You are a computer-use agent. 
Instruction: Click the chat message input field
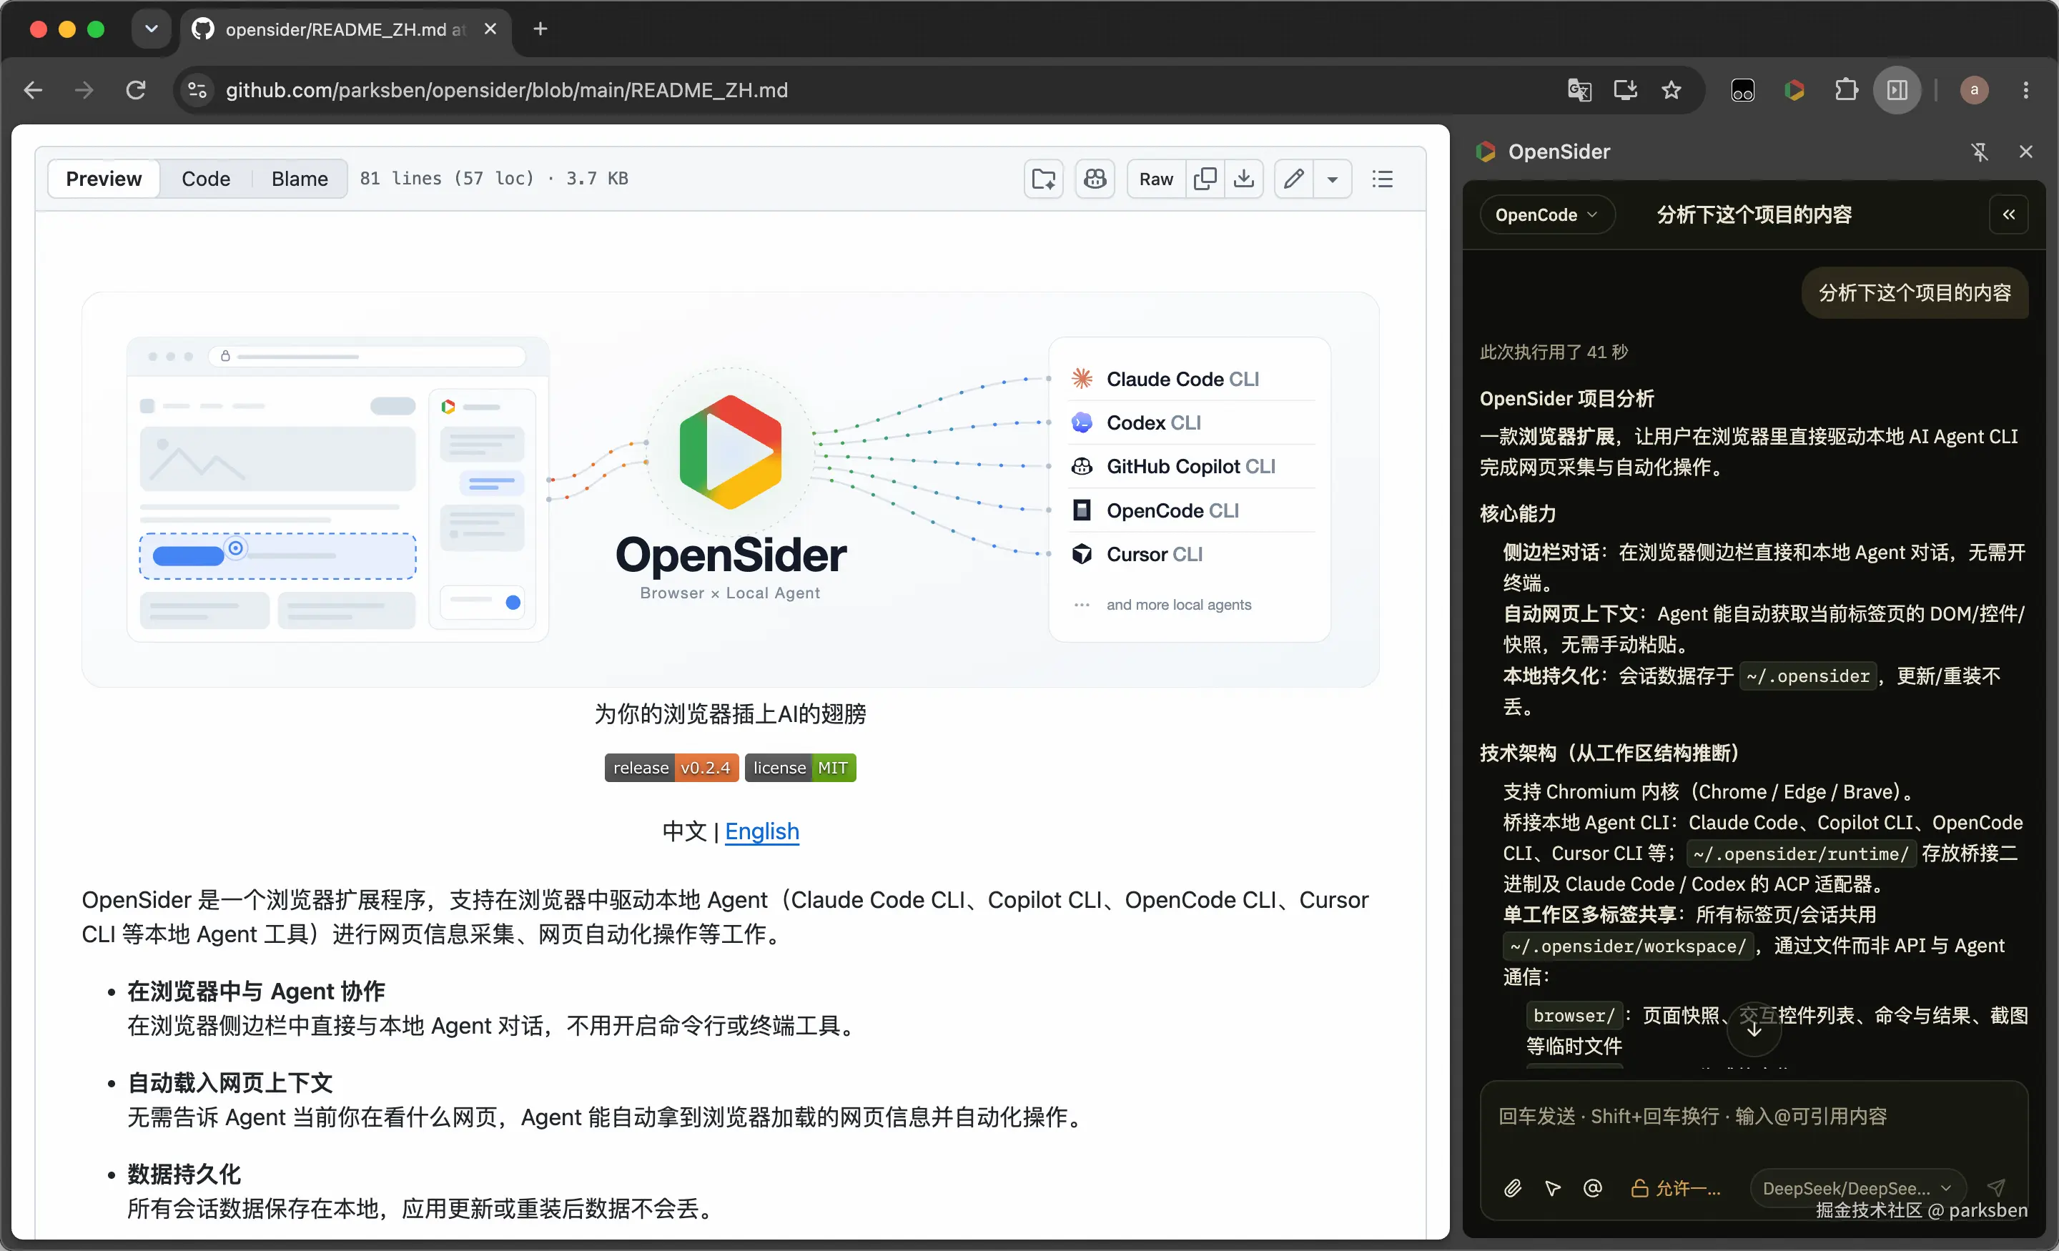[1753, 1117]
